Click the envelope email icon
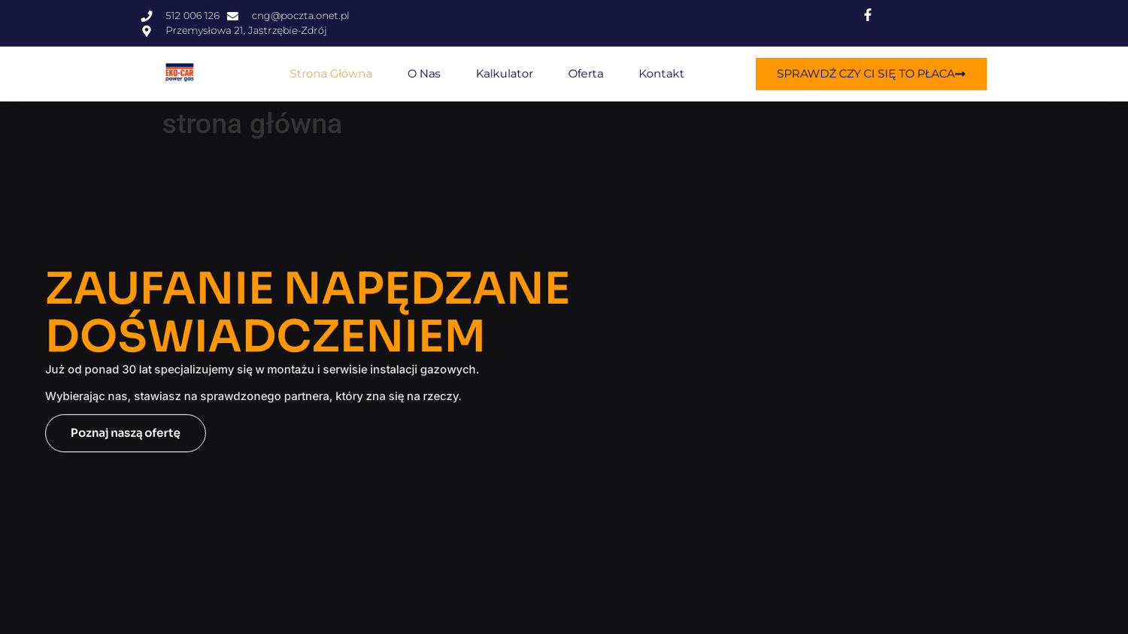Screen dimensions: 1128x634 pyautogui.click(x=233, y=16)
